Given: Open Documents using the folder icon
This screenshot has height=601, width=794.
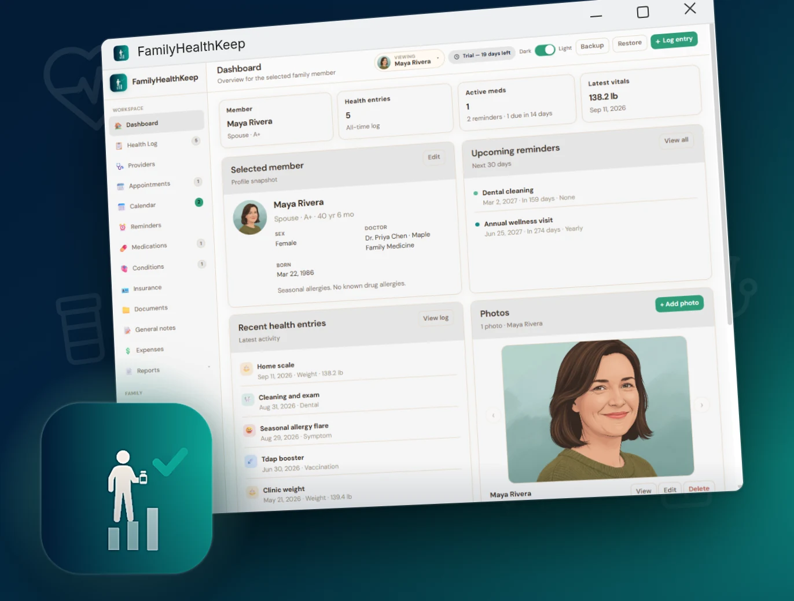Looking at the screenshot, I should (x=126, y=310).
